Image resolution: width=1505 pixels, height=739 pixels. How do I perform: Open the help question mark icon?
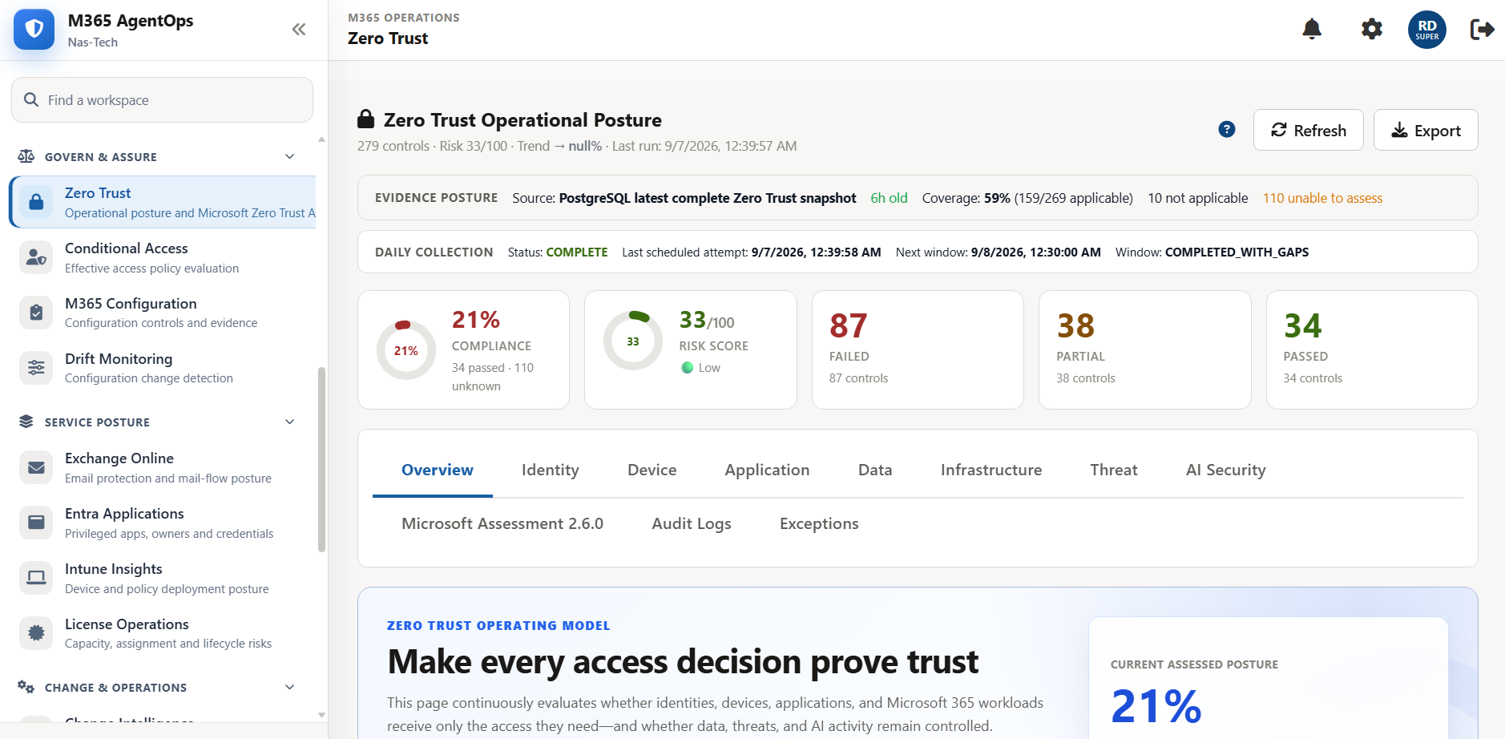[1227, 129]
